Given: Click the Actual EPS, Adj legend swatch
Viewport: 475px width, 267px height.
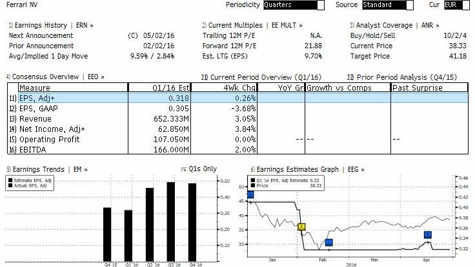Looking at the screenshot, I should point(10,185).
